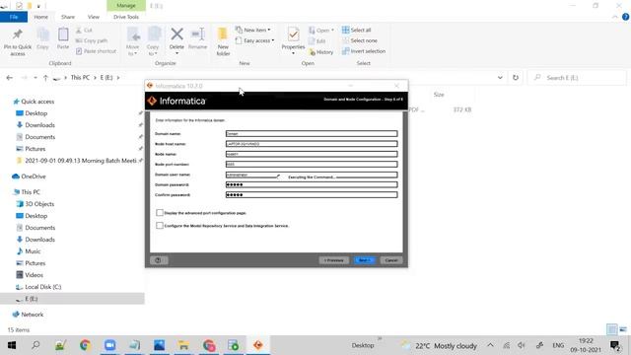
Task: Open Windows Start menu
Action: [x=12, y=345]
